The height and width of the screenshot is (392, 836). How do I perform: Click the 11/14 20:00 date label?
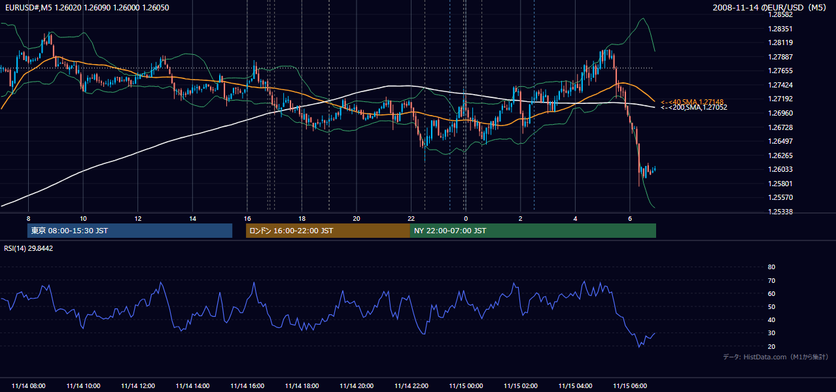click(357, 386)
